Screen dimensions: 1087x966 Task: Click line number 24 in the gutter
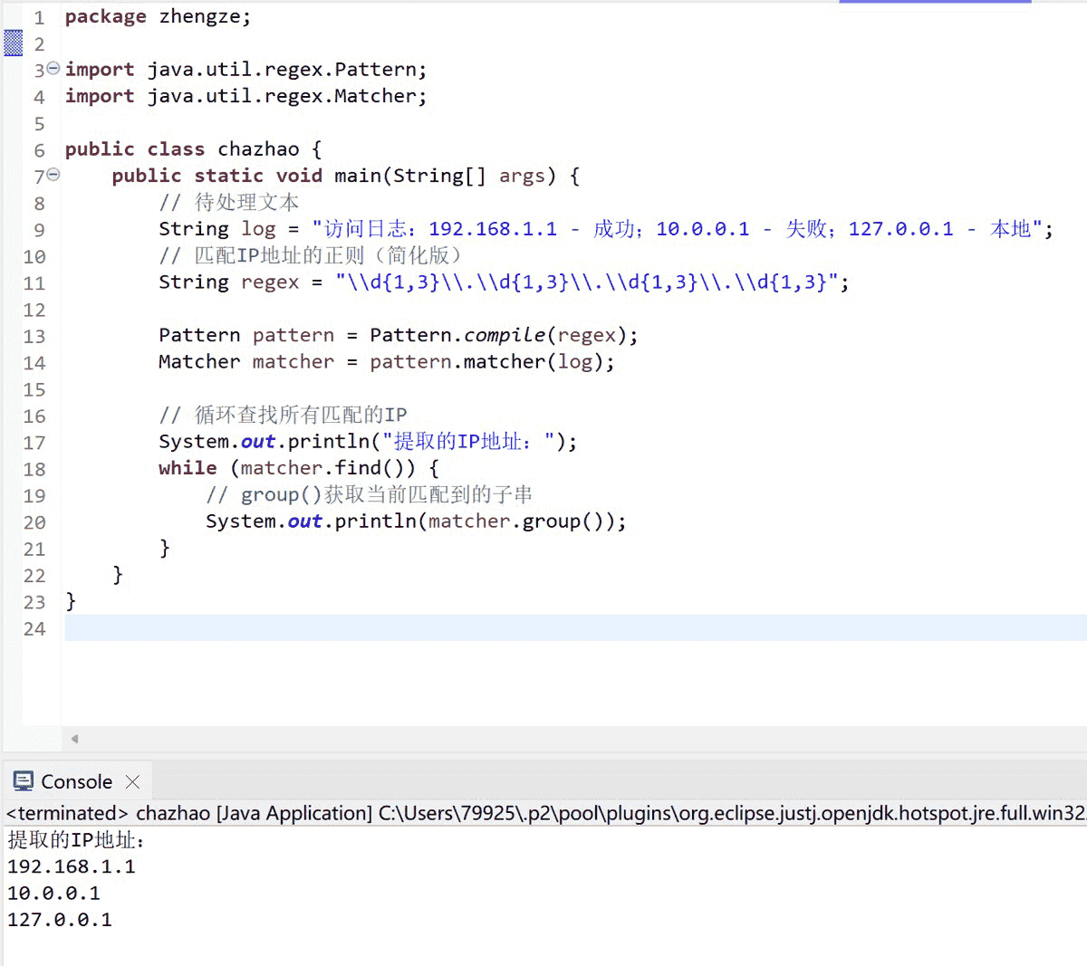coord(34,628)
